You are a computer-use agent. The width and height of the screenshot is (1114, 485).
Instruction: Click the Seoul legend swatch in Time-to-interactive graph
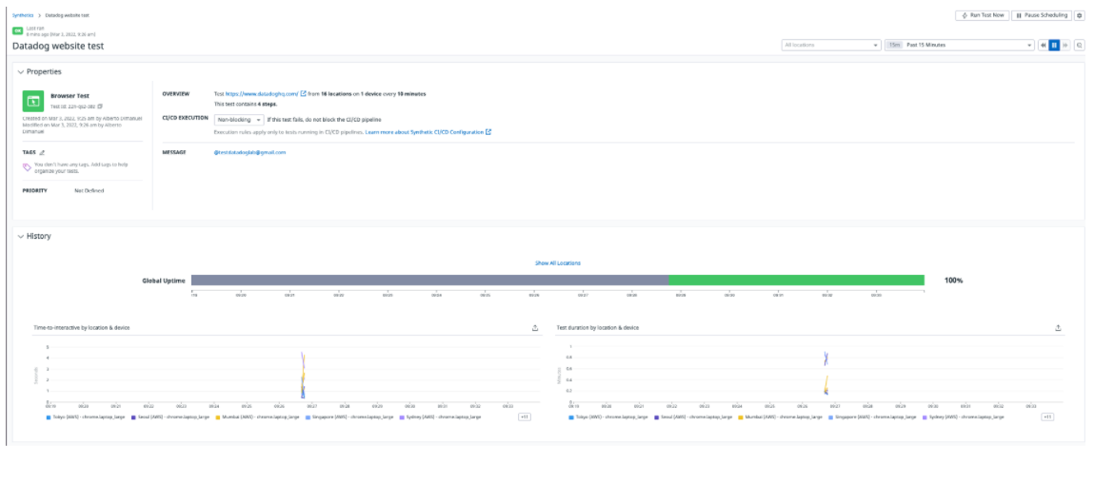(133, 417)
